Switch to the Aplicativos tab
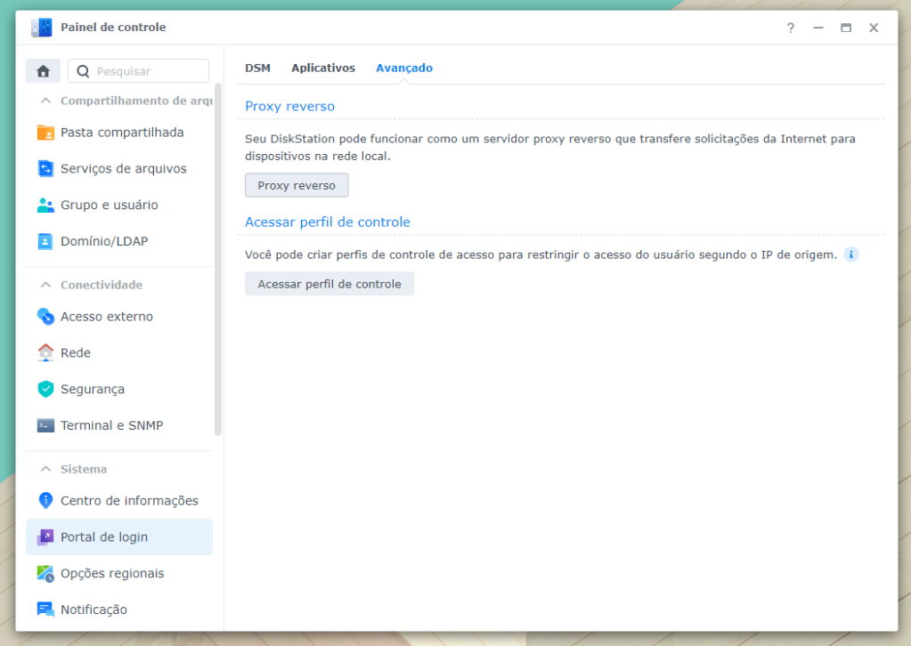The height and width of the screenshot is (646, 911). tap(323, 69)
